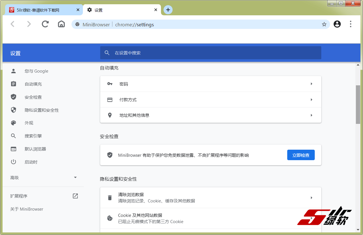Expand the 密码 row arrow
Image resolution: width=363 pixels, height=235 pixels.
pyautogui.click(x=311, y=84)
